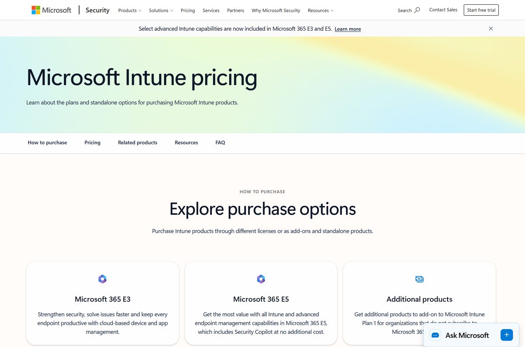The height and width of the screenshot is (347, 525).
Task: Expand Ask Microsoft with the plus button
Action: click(507, 335)
